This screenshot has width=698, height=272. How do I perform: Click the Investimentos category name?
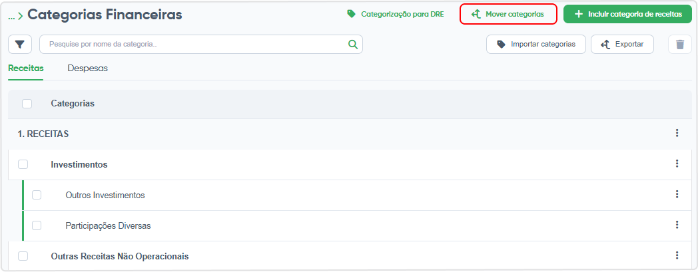tap(79, 164)
